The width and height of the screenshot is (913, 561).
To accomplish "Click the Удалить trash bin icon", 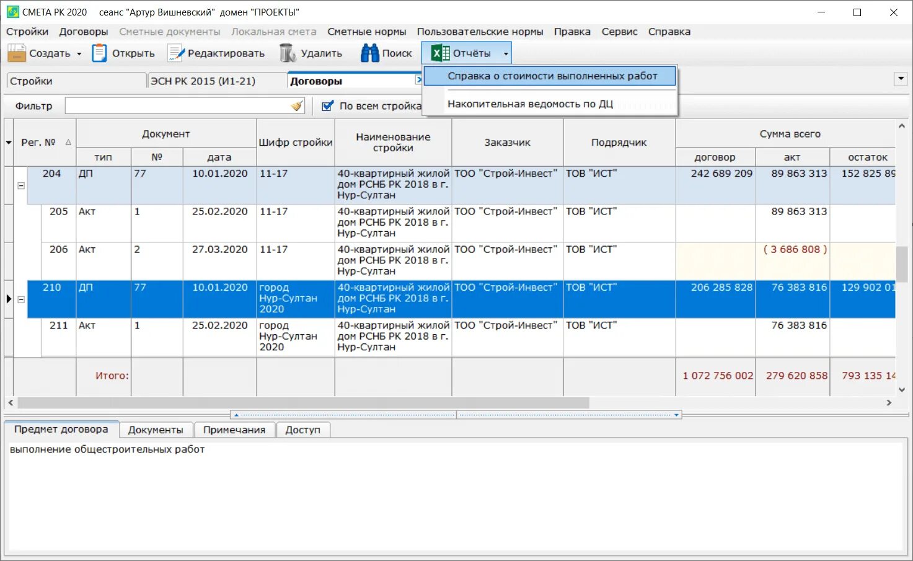I will [287, 53].
